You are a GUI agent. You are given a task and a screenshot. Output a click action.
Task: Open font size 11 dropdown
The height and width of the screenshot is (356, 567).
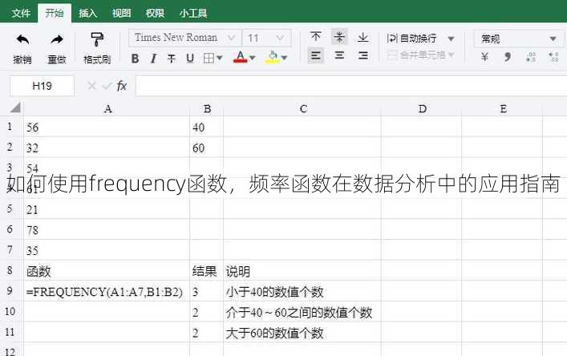pos(266,38)
